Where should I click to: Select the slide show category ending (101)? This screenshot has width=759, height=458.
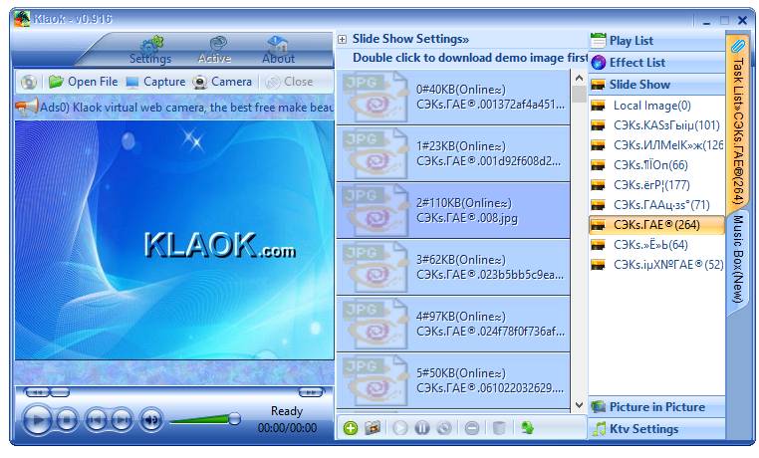click(x=656, y=125)
